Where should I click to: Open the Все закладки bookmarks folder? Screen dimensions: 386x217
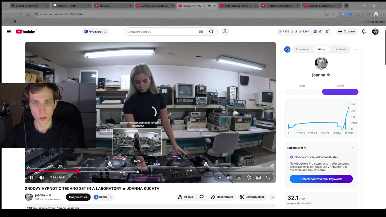point(375,22)
